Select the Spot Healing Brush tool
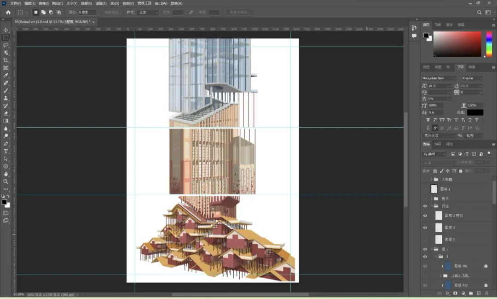This screenshot has width=497, height=299. [6, 83]
